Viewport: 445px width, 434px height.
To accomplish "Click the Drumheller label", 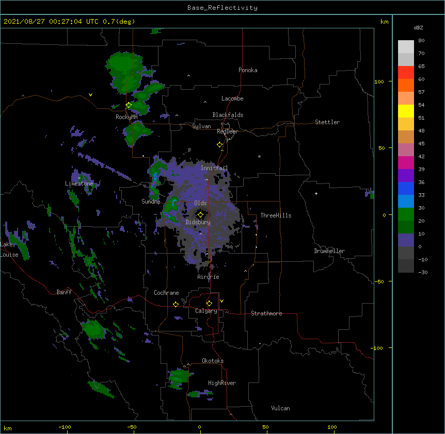I will click(x=329, y=251).
